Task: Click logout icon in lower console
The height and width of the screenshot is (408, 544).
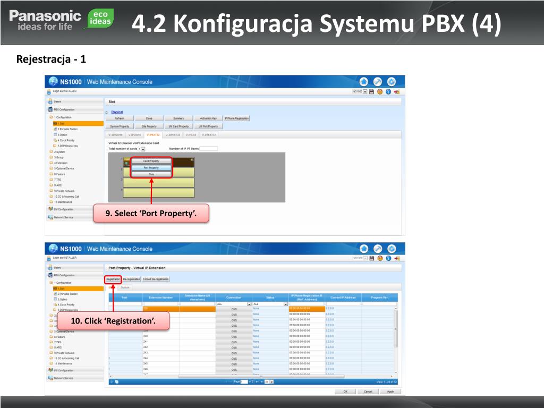Action: [x=397, y=258]
